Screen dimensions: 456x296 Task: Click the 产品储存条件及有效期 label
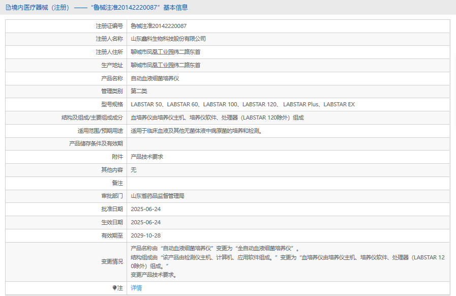click(x=96, y=143)
